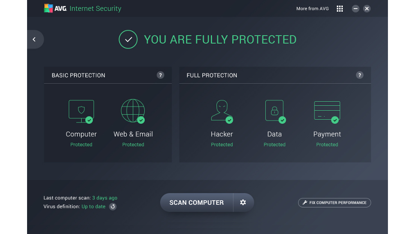Click the 'Up to date' definition link
415x234 pixels.
[x=93, y=207]
